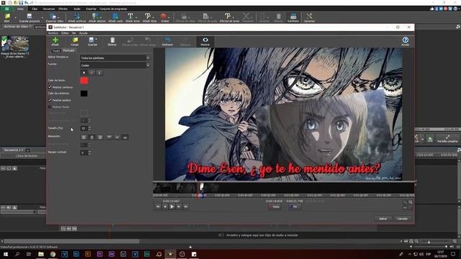Screen dimensions: 461x259
Task: Click Exportar vídeo icon in main toolbar
Action: [53, 17]
